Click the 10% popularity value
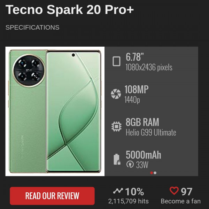This screenshot has width=209, height=209. pos(134,191)
